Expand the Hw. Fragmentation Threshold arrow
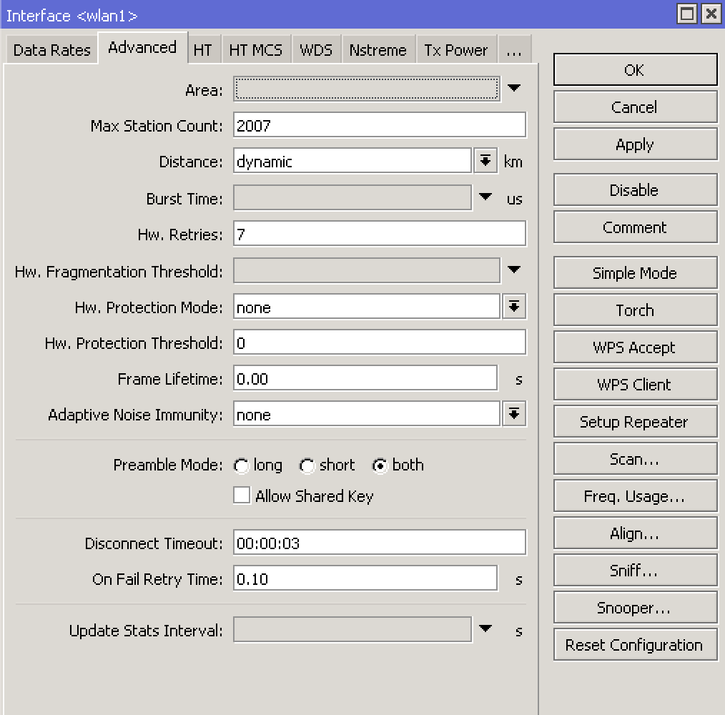 [513, 269]
